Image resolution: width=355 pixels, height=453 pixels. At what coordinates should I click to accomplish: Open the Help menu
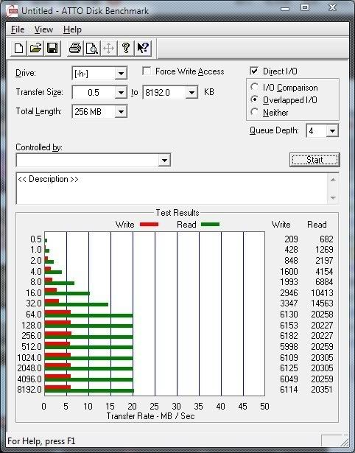72,29
